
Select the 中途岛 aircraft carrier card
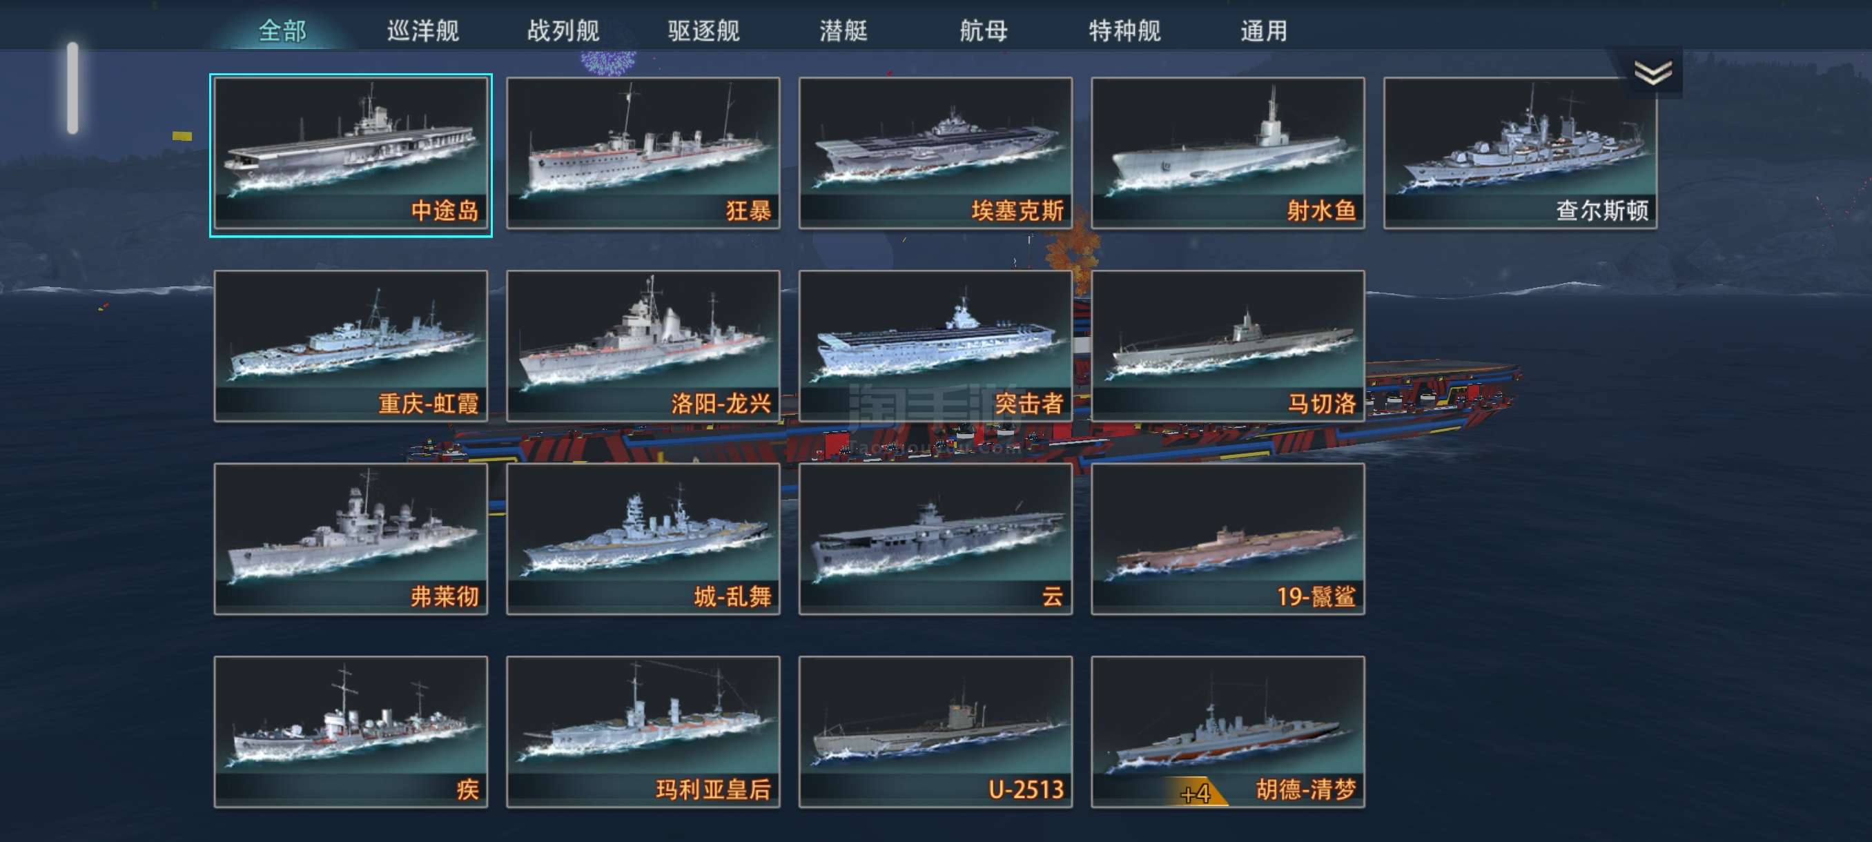(x=351, y=154)
